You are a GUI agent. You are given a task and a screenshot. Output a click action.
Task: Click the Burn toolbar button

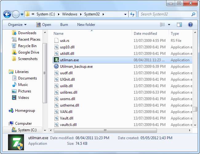(64, 25)
